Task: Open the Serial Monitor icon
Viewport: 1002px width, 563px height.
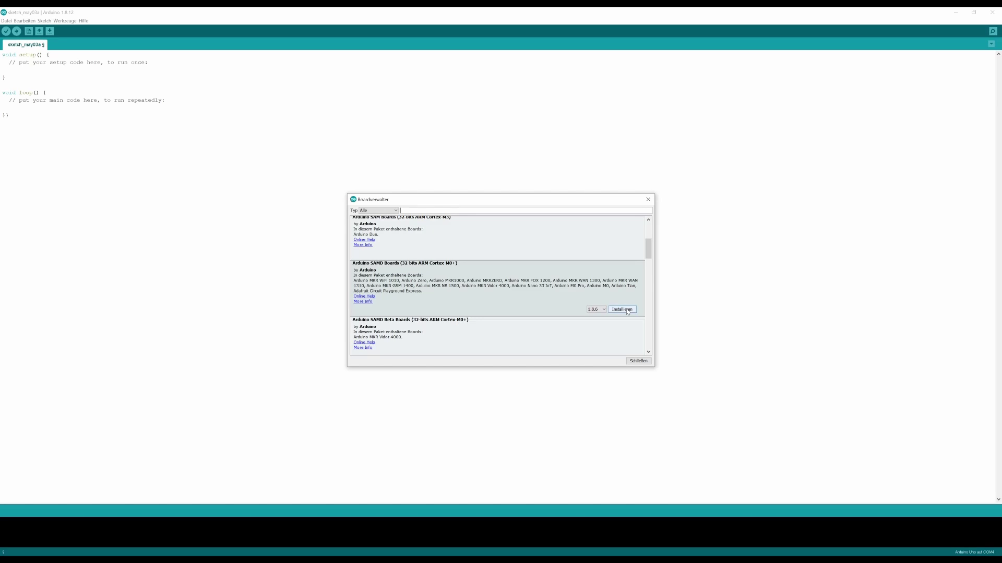Action: (x=993, y=31)
